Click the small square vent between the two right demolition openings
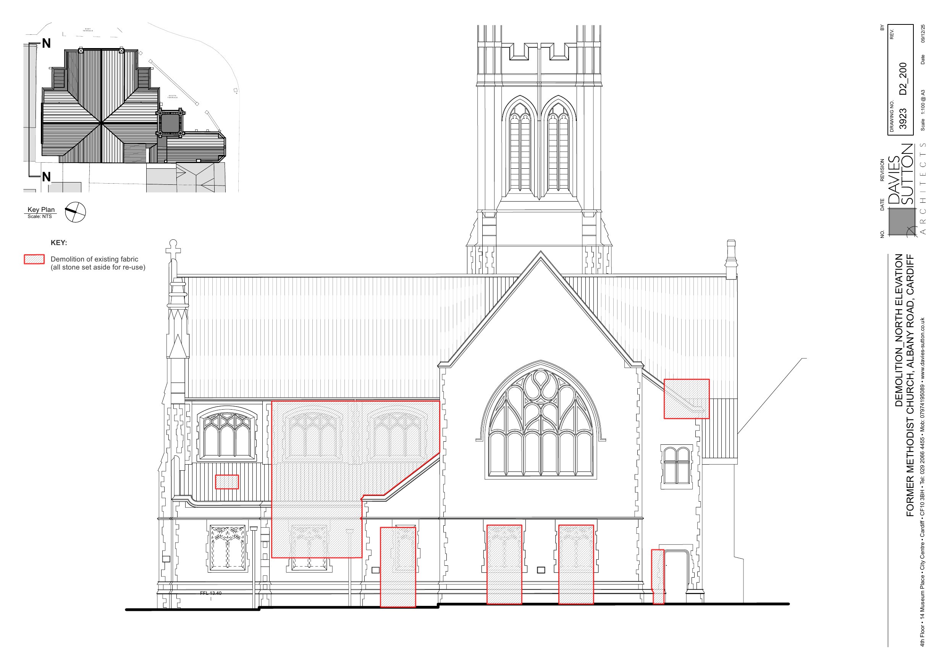The image size is (947, 670). (x=541, y=570)
